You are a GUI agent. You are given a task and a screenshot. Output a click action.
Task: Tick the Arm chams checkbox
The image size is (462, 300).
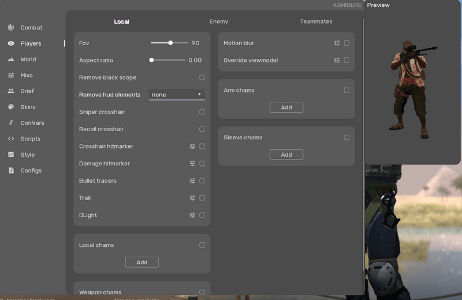[346, 90]
